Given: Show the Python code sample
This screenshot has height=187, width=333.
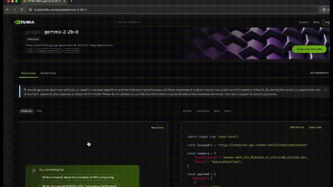Looking at the screenshot, I should [187, 111].
